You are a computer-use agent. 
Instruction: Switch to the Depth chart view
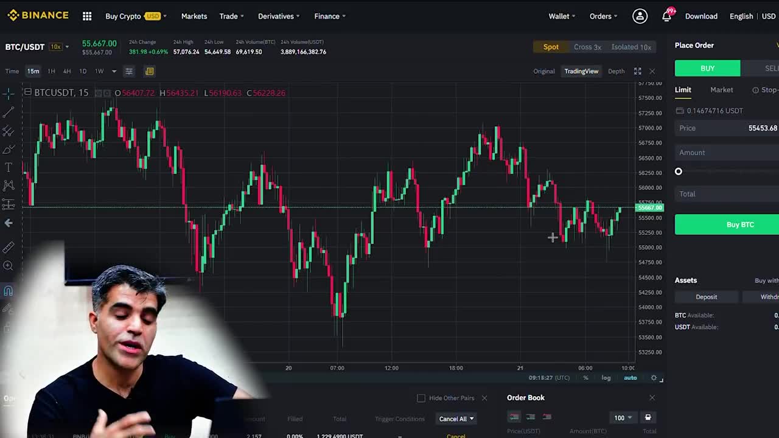click(x=616, y=71)
